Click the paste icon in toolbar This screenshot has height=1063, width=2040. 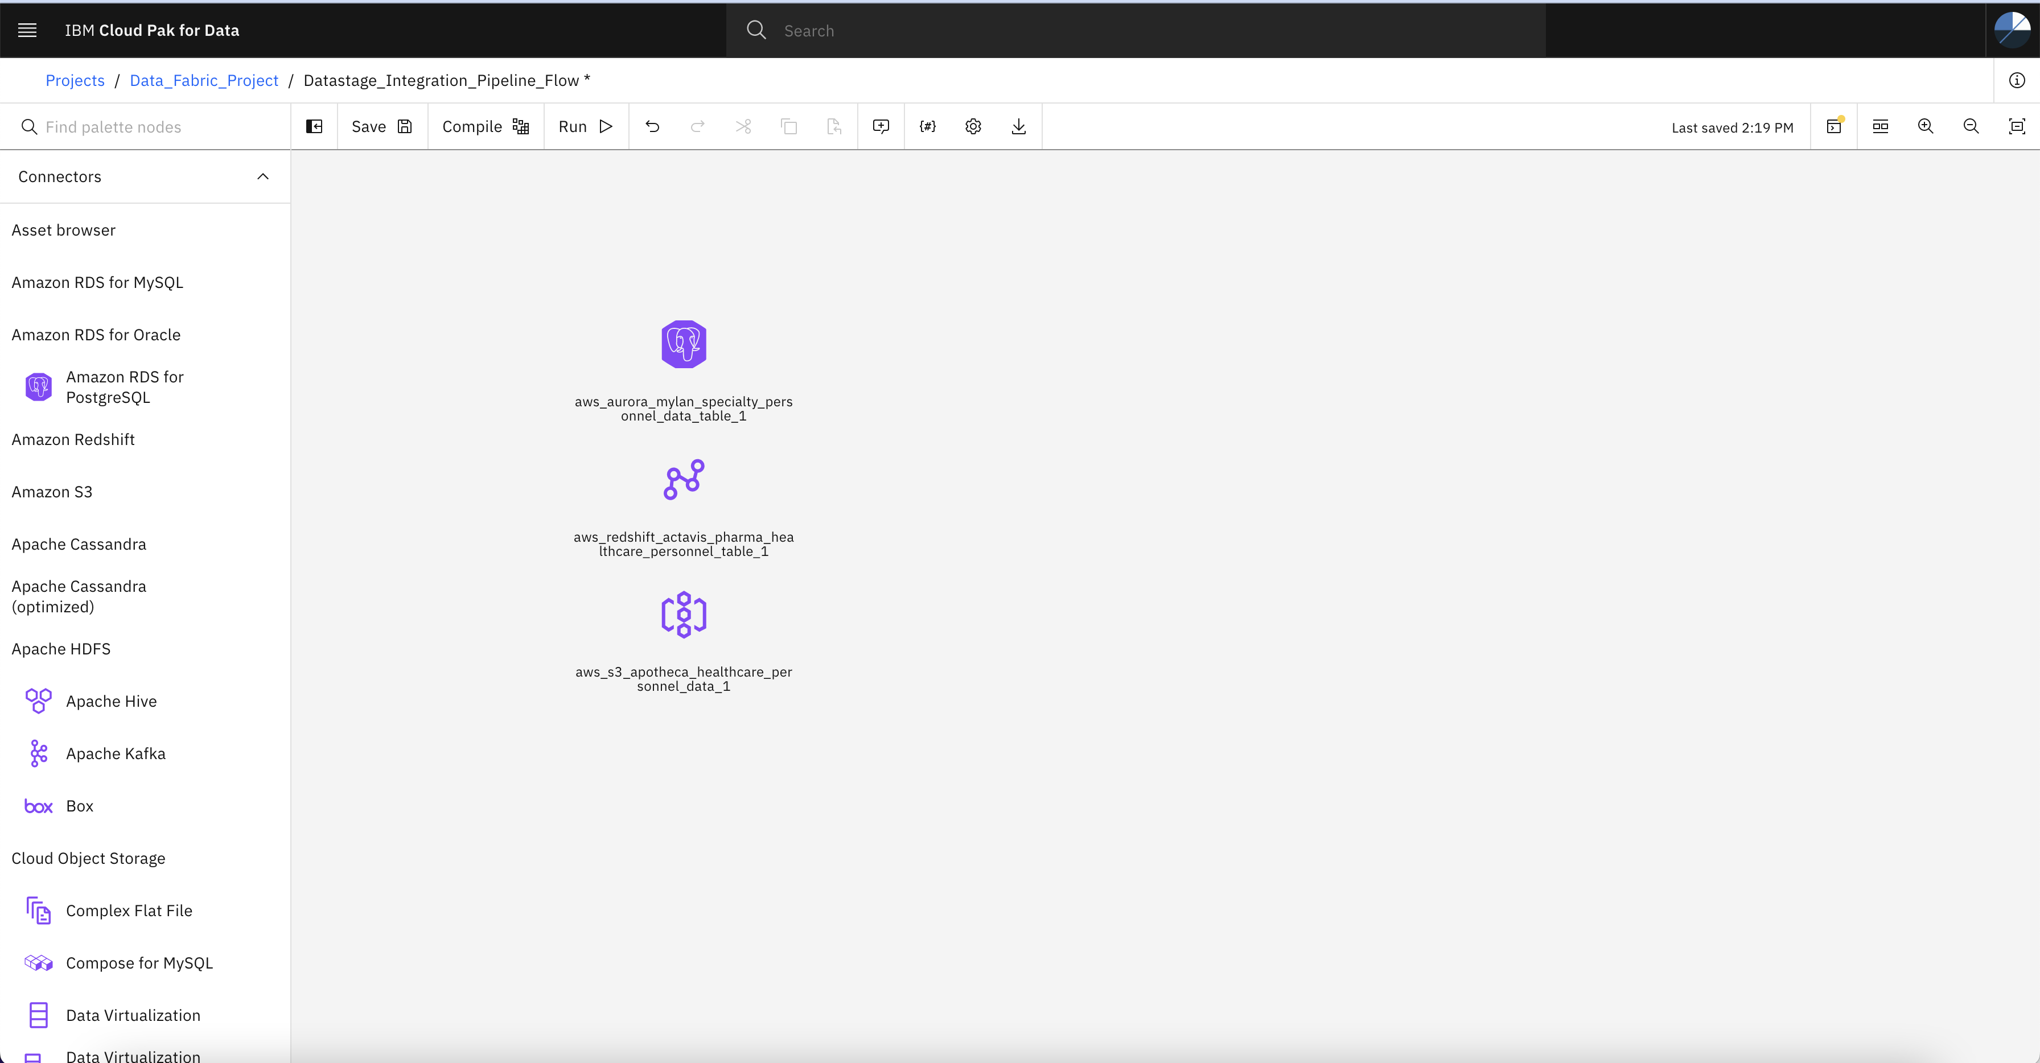click(834, 127)
